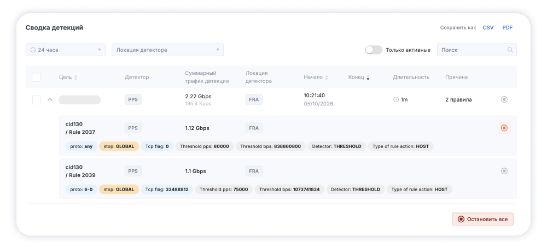Stop detection for Rule 2039

504,171
